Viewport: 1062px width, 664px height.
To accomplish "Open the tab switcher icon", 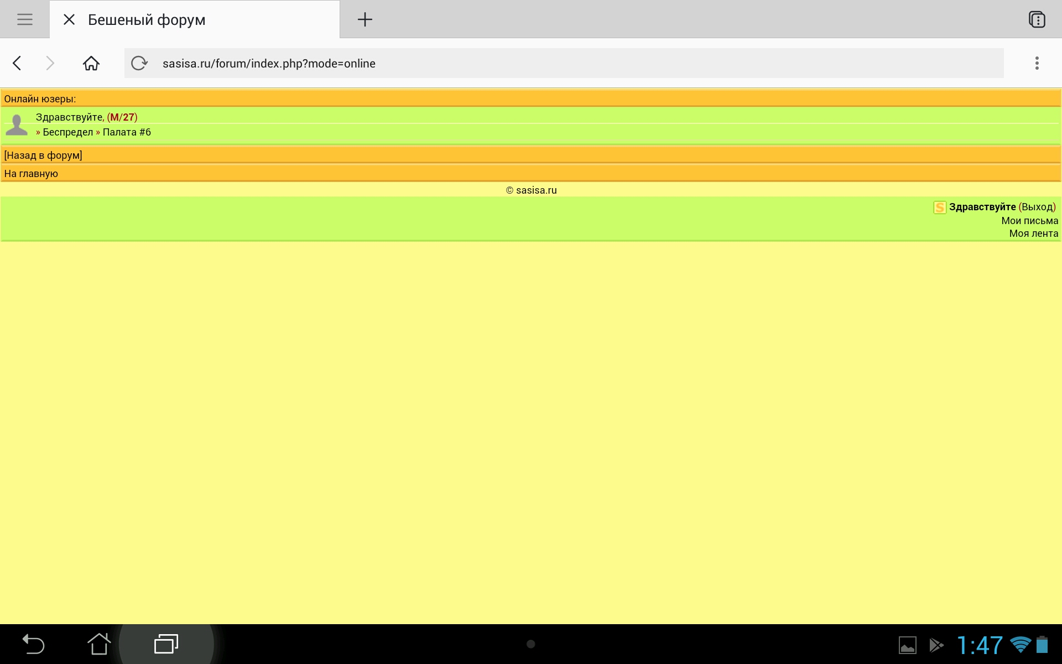I will pos(1037,19).
